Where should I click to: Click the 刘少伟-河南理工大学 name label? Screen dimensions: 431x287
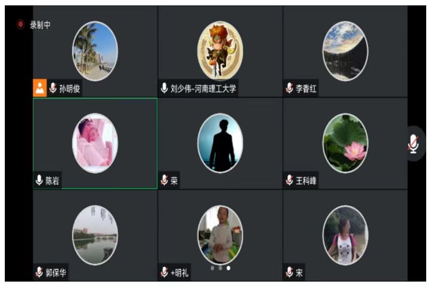203,88
